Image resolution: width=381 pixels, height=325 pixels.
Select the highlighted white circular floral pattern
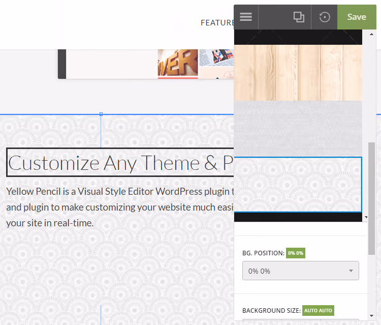(298, 185)
